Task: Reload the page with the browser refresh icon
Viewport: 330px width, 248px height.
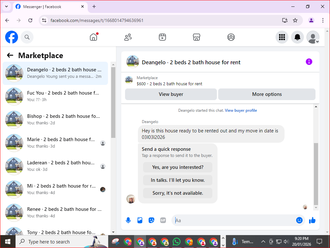Action: click(30, 20)
